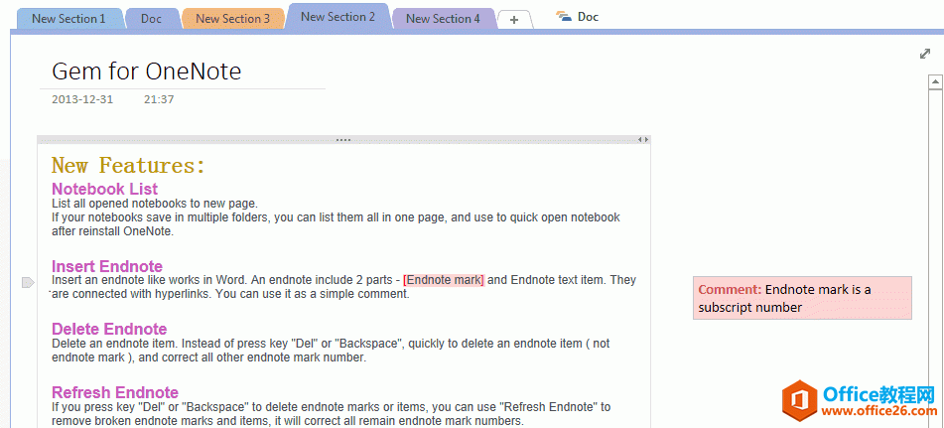Screen dimensions: 944x428
Task: Click the page title Gem for OneNote
Action: pyautogui.click(x=146, y=71)
